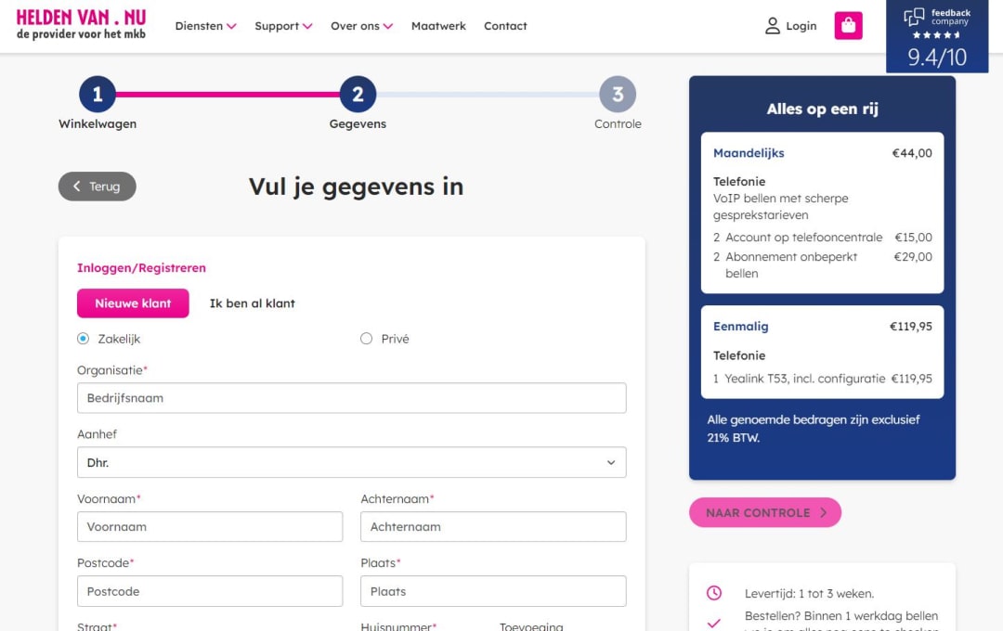Select the Zakelijk radio button
Image resolution: width=1003 pixels, height=631 pixels.
[x=82, y=339]
